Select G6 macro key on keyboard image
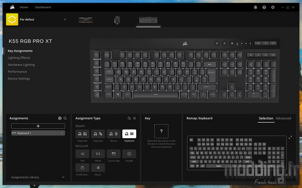The width and height of the screenshot is (302, 188). click(x=97, y=95)
